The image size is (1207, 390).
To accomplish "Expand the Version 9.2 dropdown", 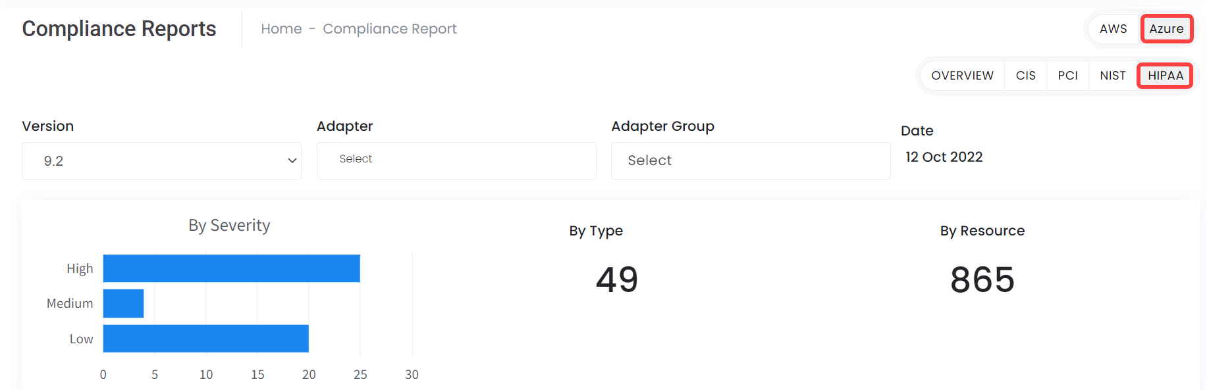I will (x=161, y=161).
